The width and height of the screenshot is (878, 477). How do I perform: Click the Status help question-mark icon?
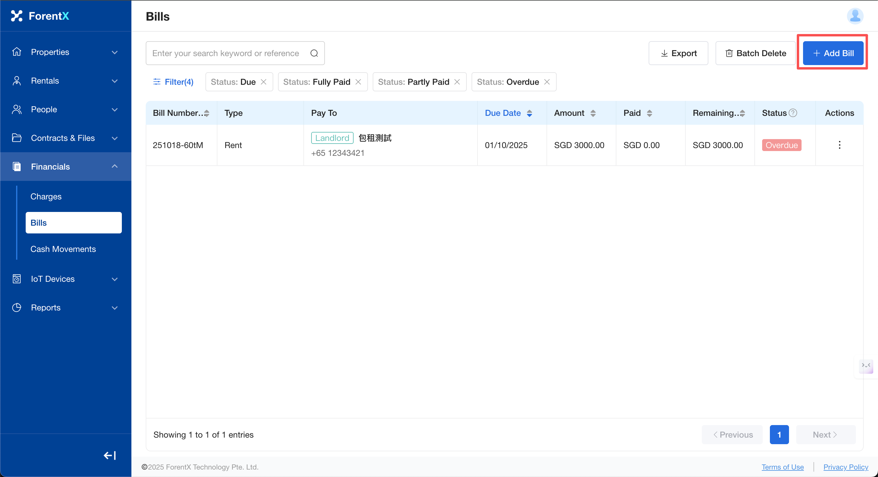[793, 113]
